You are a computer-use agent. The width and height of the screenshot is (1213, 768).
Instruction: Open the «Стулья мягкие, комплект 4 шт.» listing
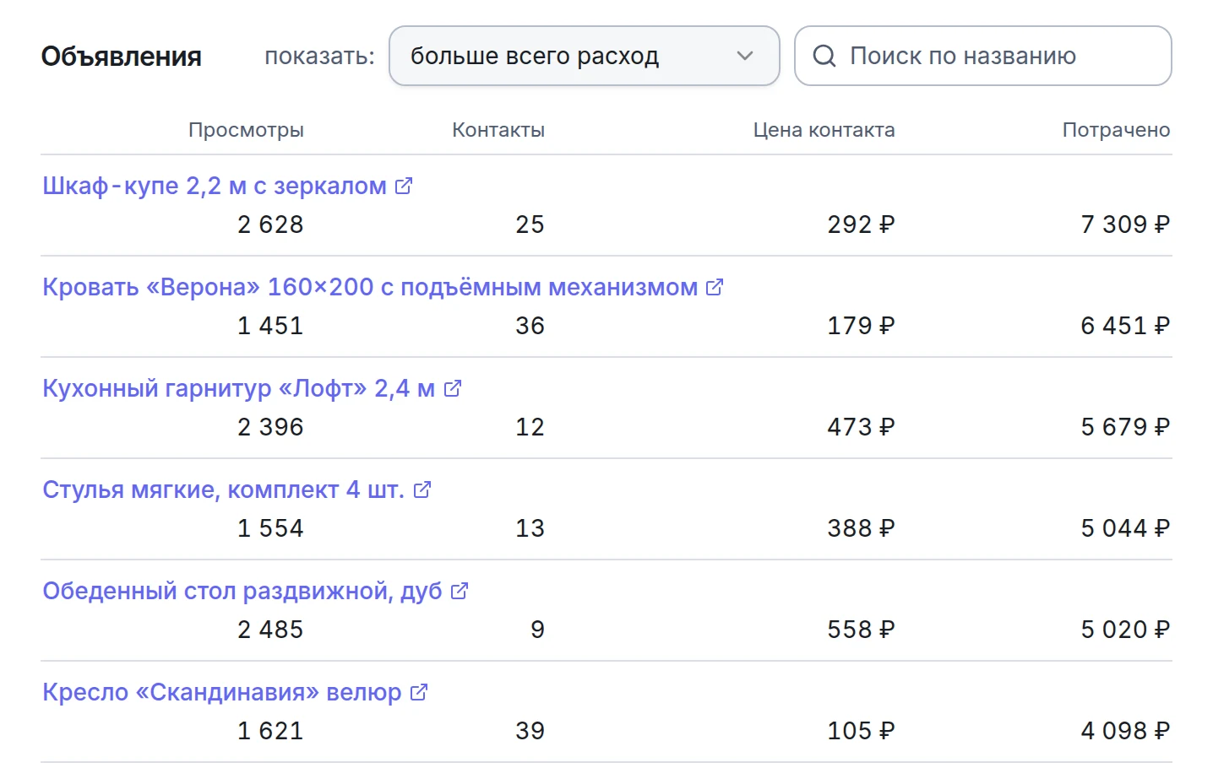click(223, 489)
